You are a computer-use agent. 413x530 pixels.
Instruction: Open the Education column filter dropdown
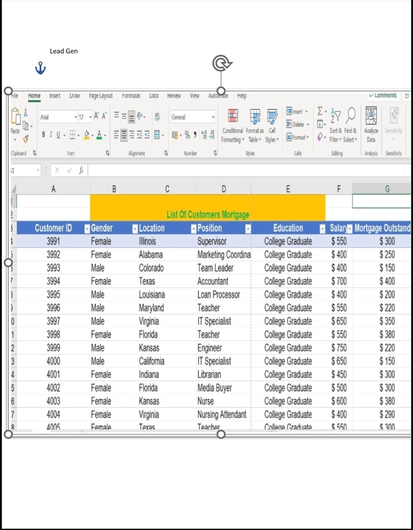322,229
